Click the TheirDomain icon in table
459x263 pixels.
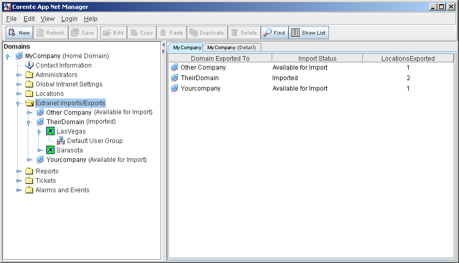pos(175,78)
